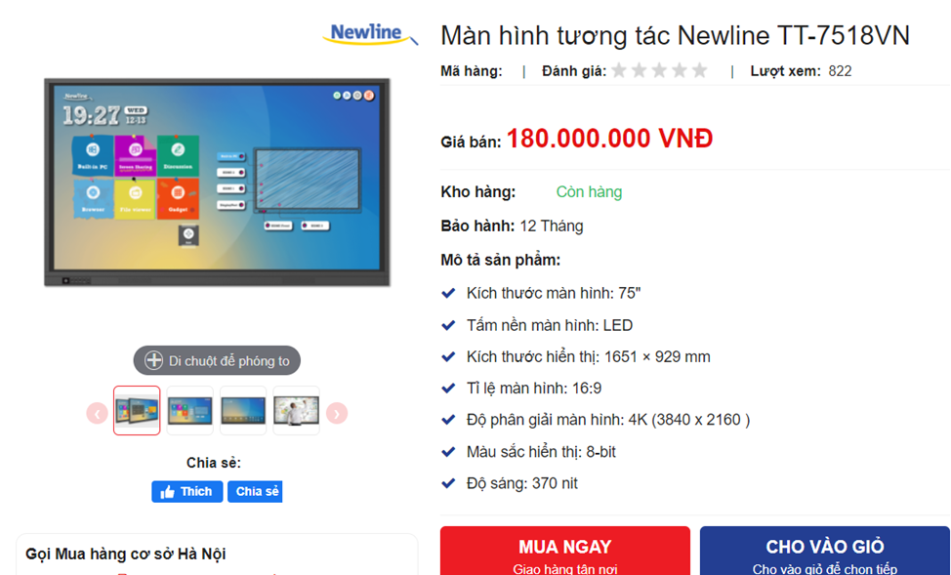This screenshot has width=951, height=575.
Task: Click the next thumbnail arrow
Action: tap(337, 413)
